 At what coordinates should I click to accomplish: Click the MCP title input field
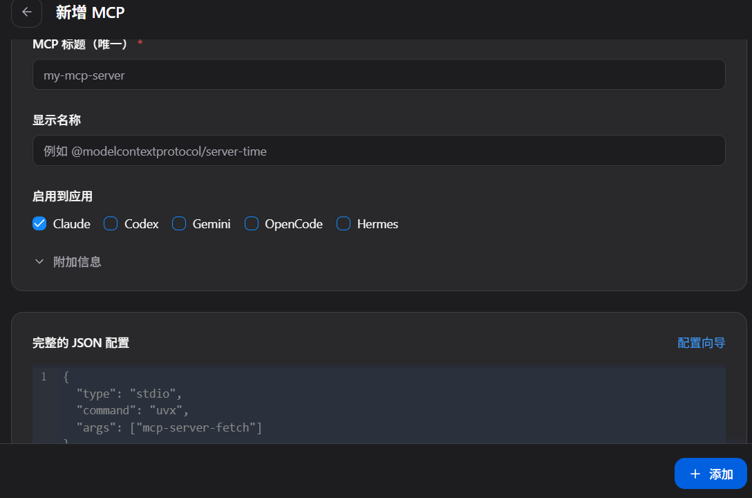[x=379, y=75]
